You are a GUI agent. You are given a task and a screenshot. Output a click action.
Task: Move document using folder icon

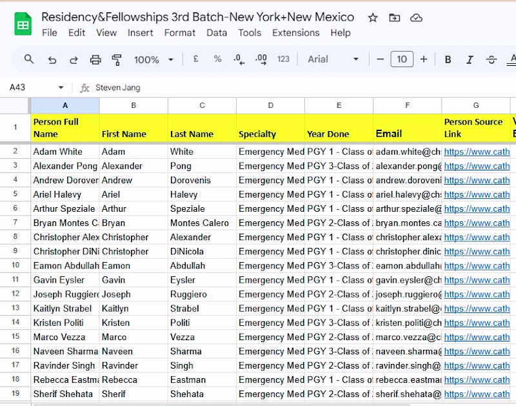click(x=394, y=18)
